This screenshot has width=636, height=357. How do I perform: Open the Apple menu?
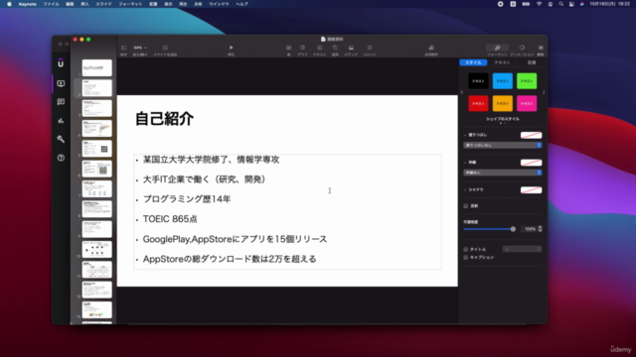point(9,4)
